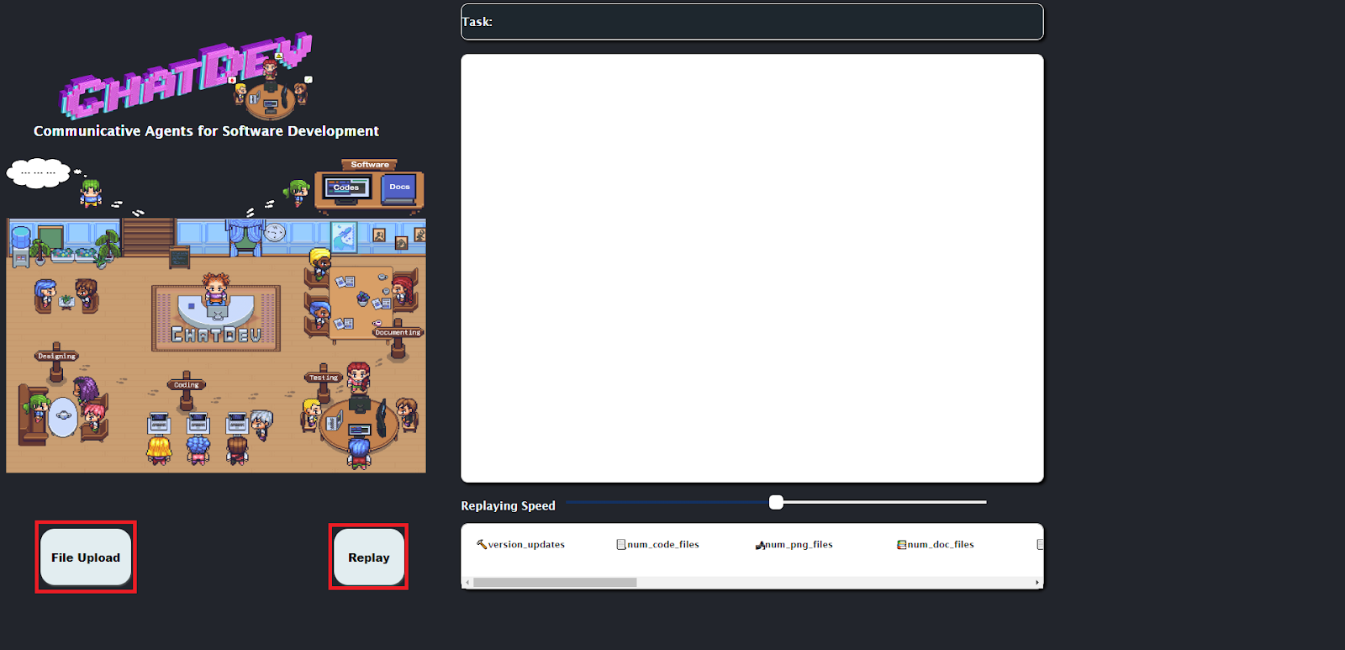Click the hammer icon beside version_updates
This screenshot has height=650, width=1345.
coord(482,544)
